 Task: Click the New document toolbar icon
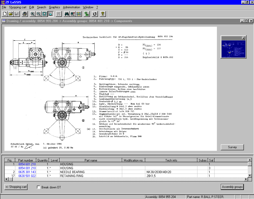point(5,14)
